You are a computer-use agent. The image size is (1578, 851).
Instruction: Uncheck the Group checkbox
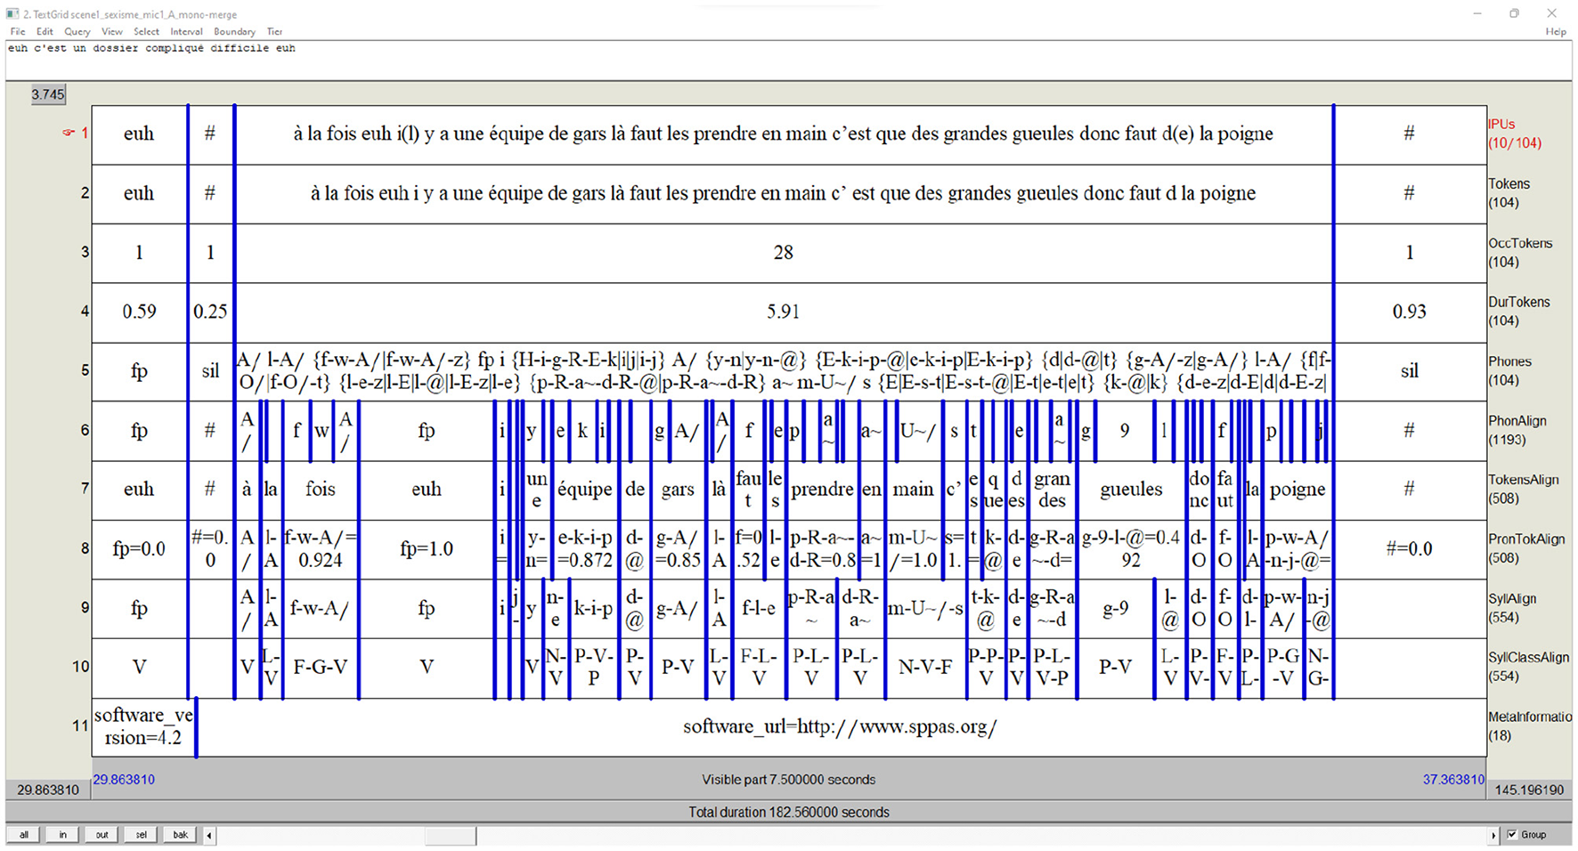1511,834
